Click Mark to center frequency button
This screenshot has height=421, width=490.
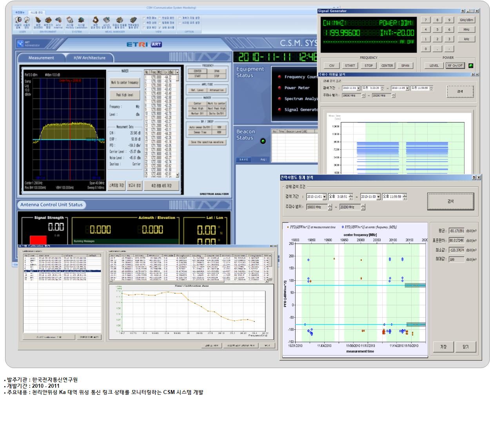(125, 83)
